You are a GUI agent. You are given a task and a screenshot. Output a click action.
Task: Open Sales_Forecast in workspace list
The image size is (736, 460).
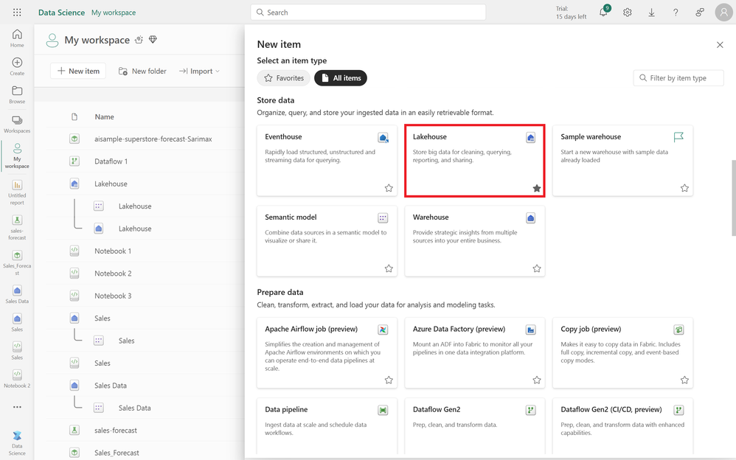point(117,453)
